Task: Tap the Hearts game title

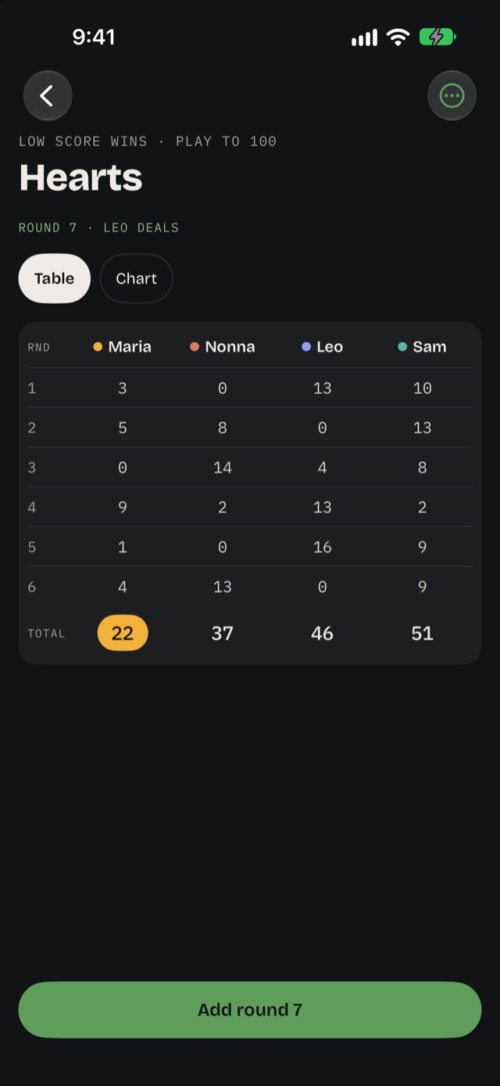Action: [x=80, y=178]
